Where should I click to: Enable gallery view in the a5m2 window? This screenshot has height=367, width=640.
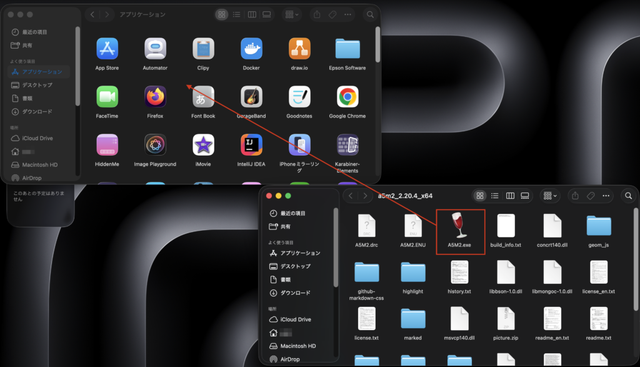coord(525,196)
